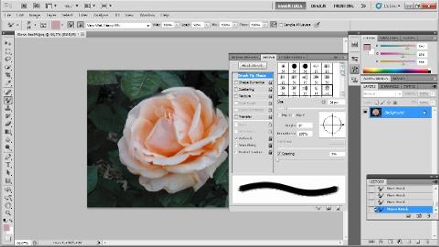Enable Sample All Layers checkbox
Image resolution: width=439 pixels, height=247 pixels.
(x=281, y=25)
